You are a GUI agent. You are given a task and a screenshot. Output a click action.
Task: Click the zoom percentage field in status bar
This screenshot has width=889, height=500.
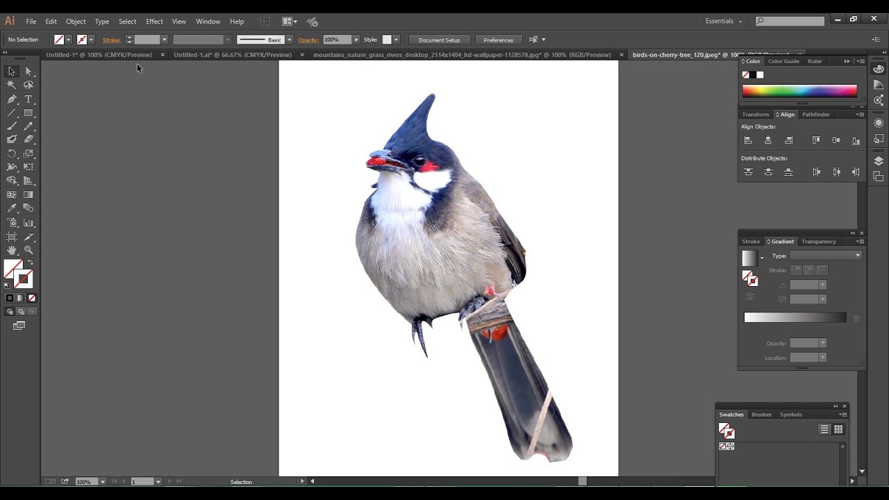click(86, 481)
